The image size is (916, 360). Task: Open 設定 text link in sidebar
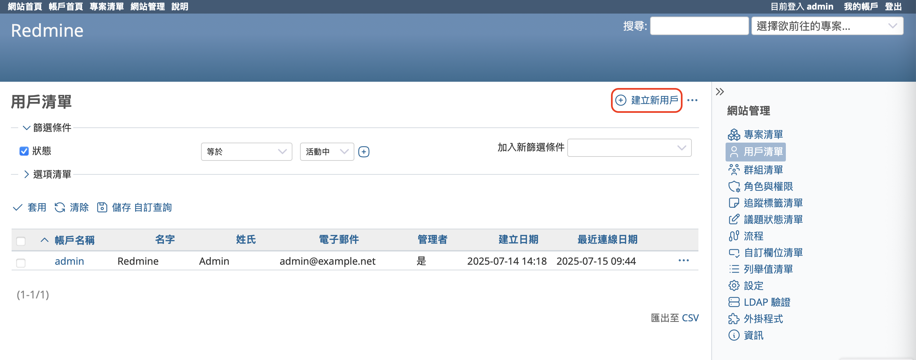point(753,286)
